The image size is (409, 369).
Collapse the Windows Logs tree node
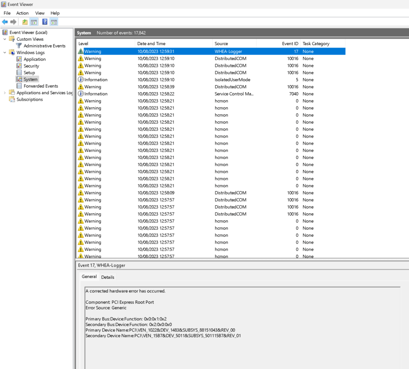click(x=5, y=52)
